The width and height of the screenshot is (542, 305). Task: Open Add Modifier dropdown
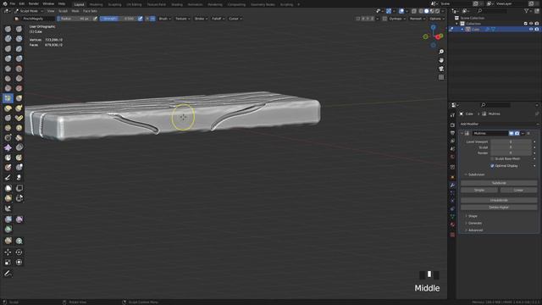(x=499, y=125)
